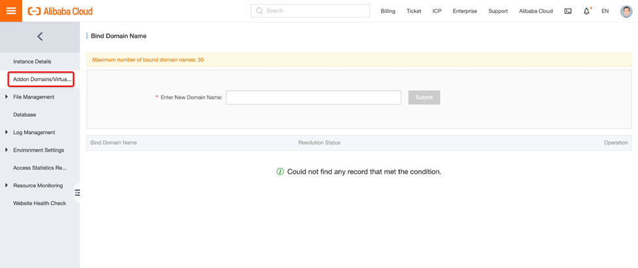Open the hamburger main menu
This screenshot has height=268, width=638.
10,11
